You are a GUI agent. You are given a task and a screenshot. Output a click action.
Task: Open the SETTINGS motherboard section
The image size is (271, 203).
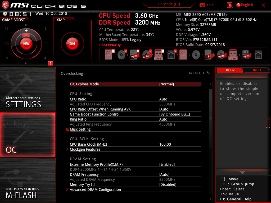[x=28, y=89]
